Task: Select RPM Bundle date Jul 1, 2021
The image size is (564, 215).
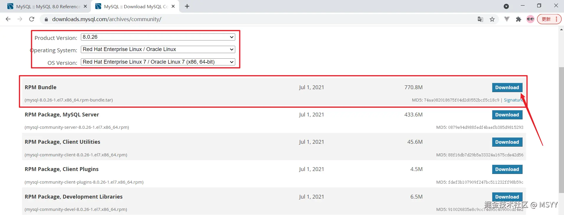Action: pyautogui.click(x=311, y=87)
